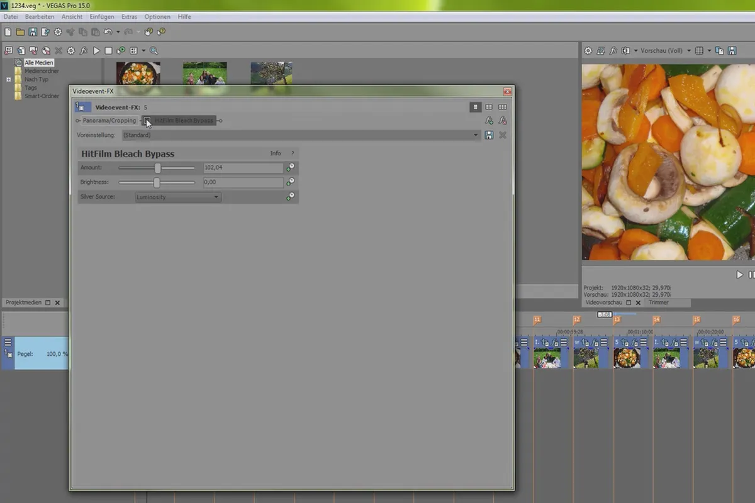Select the Smart-Ordner folder
Viewport: 755px width, 503px height.
pos(42,96)
